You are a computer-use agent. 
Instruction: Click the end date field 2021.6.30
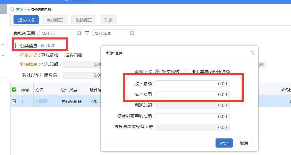[114, 33]
